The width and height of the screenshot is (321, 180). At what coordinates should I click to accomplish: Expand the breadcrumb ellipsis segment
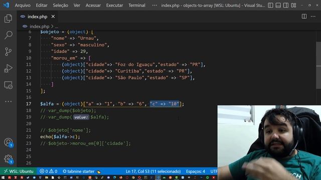[57, 26]
